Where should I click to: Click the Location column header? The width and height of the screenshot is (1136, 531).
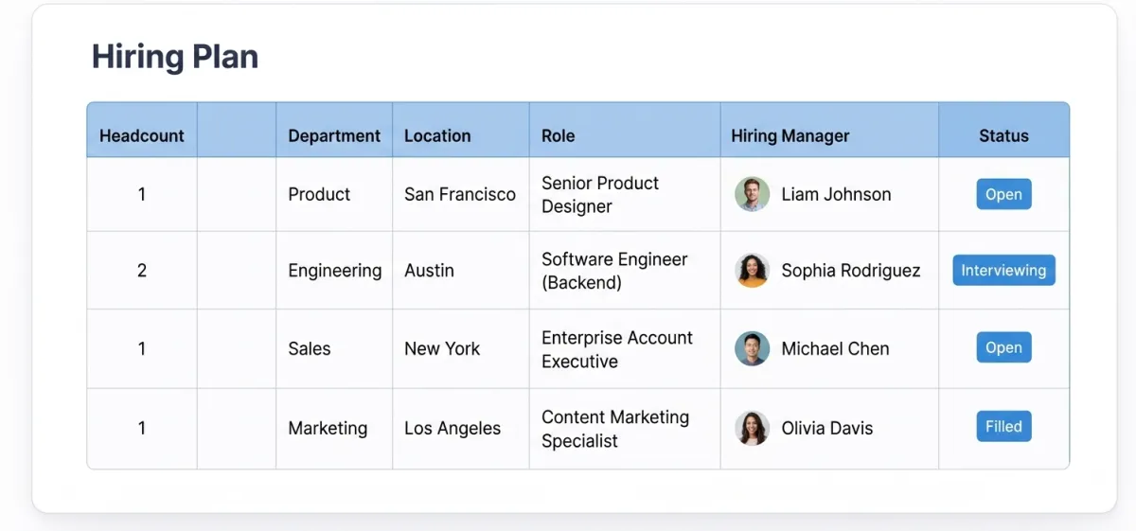tap(437, 135)
